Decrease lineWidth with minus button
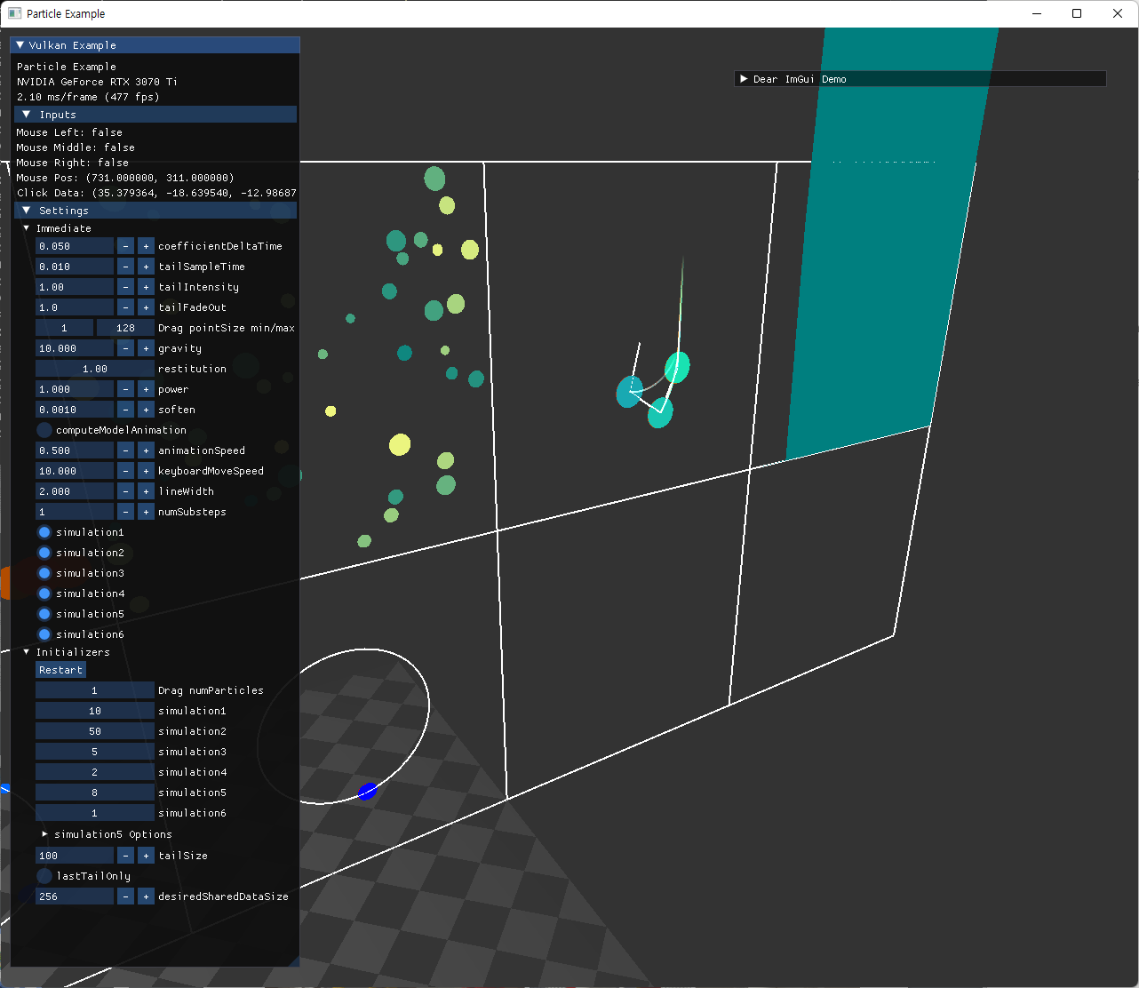 (x=125, y=491)
